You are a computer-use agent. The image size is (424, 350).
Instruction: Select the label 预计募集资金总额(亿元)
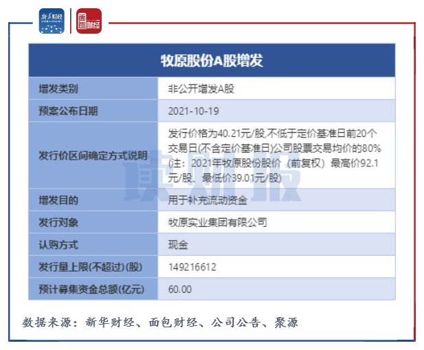tap(91, 289)
